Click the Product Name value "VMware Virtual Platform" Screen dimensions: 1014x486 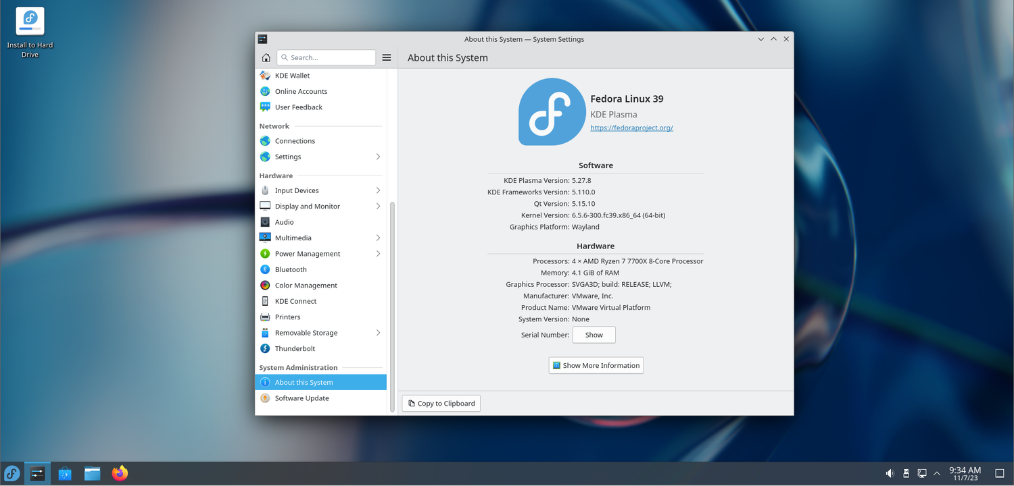click(x=611, y=307)
